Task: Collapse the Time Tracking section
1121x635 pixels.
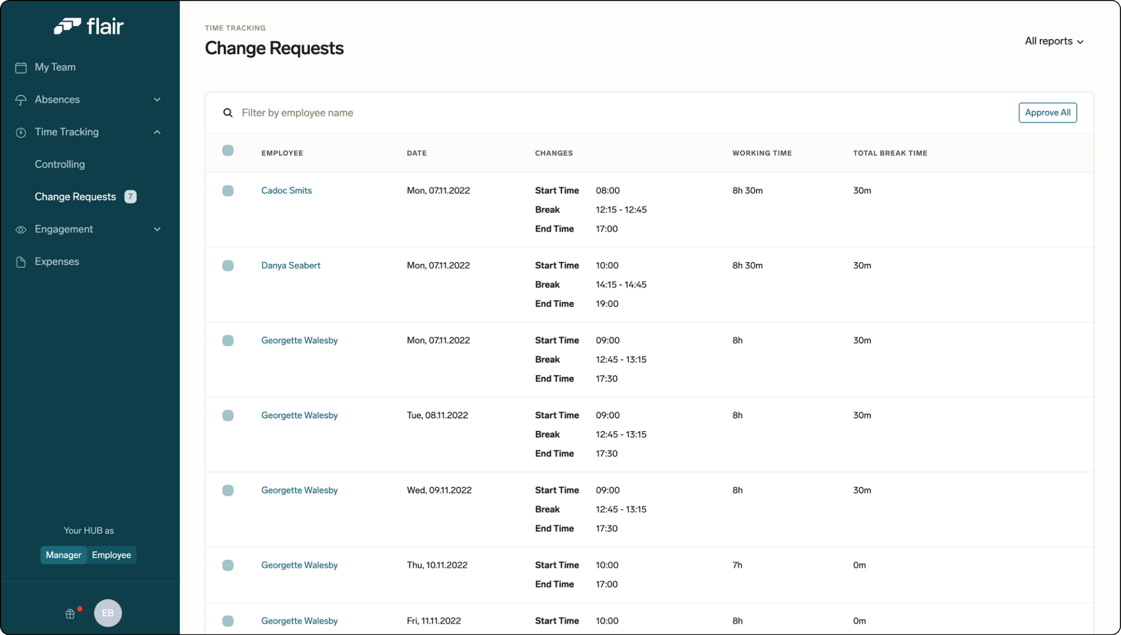Action: (x=156, y=132)
